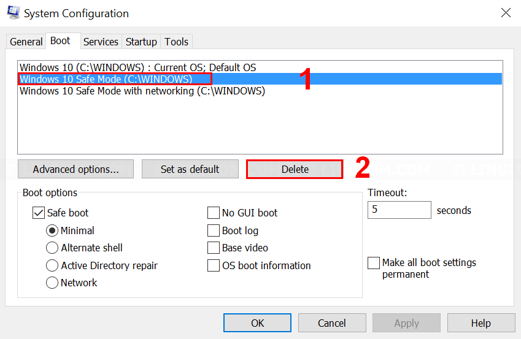Image resolution: width=521 pixels, height=339 pixels.
Task: Enable No GUI boot checkbox
Action: click(214, 213)
